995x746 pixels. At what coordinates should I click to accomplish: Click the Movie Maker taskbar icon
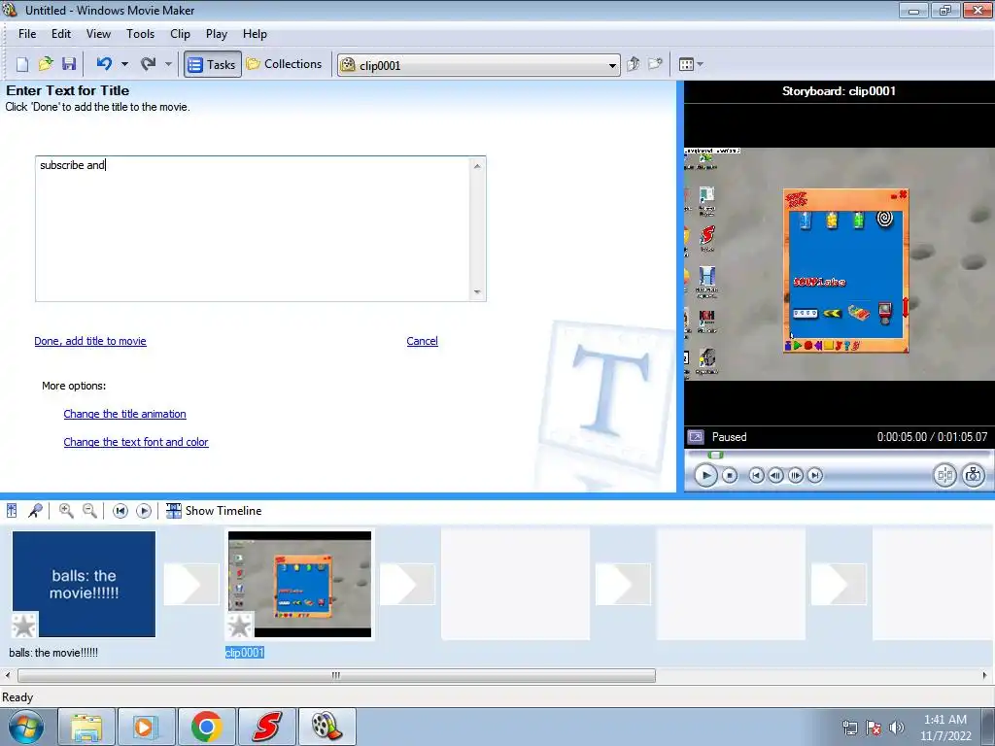[326, 727]
